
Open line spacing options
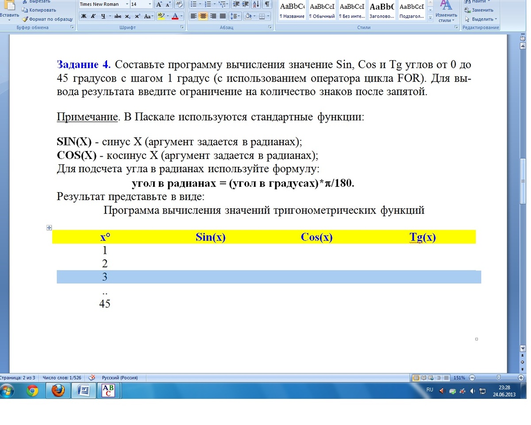[x=235, y=16]
